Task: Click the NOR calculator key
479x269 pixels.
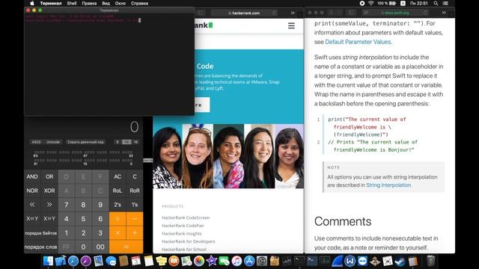Action: (x=32, y=191)
